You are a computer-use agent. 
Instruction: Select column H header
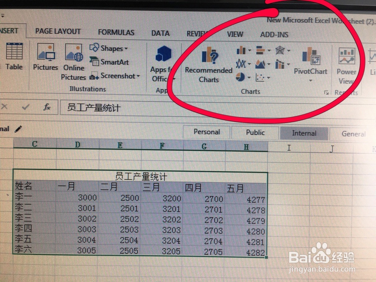click(247, 147)
